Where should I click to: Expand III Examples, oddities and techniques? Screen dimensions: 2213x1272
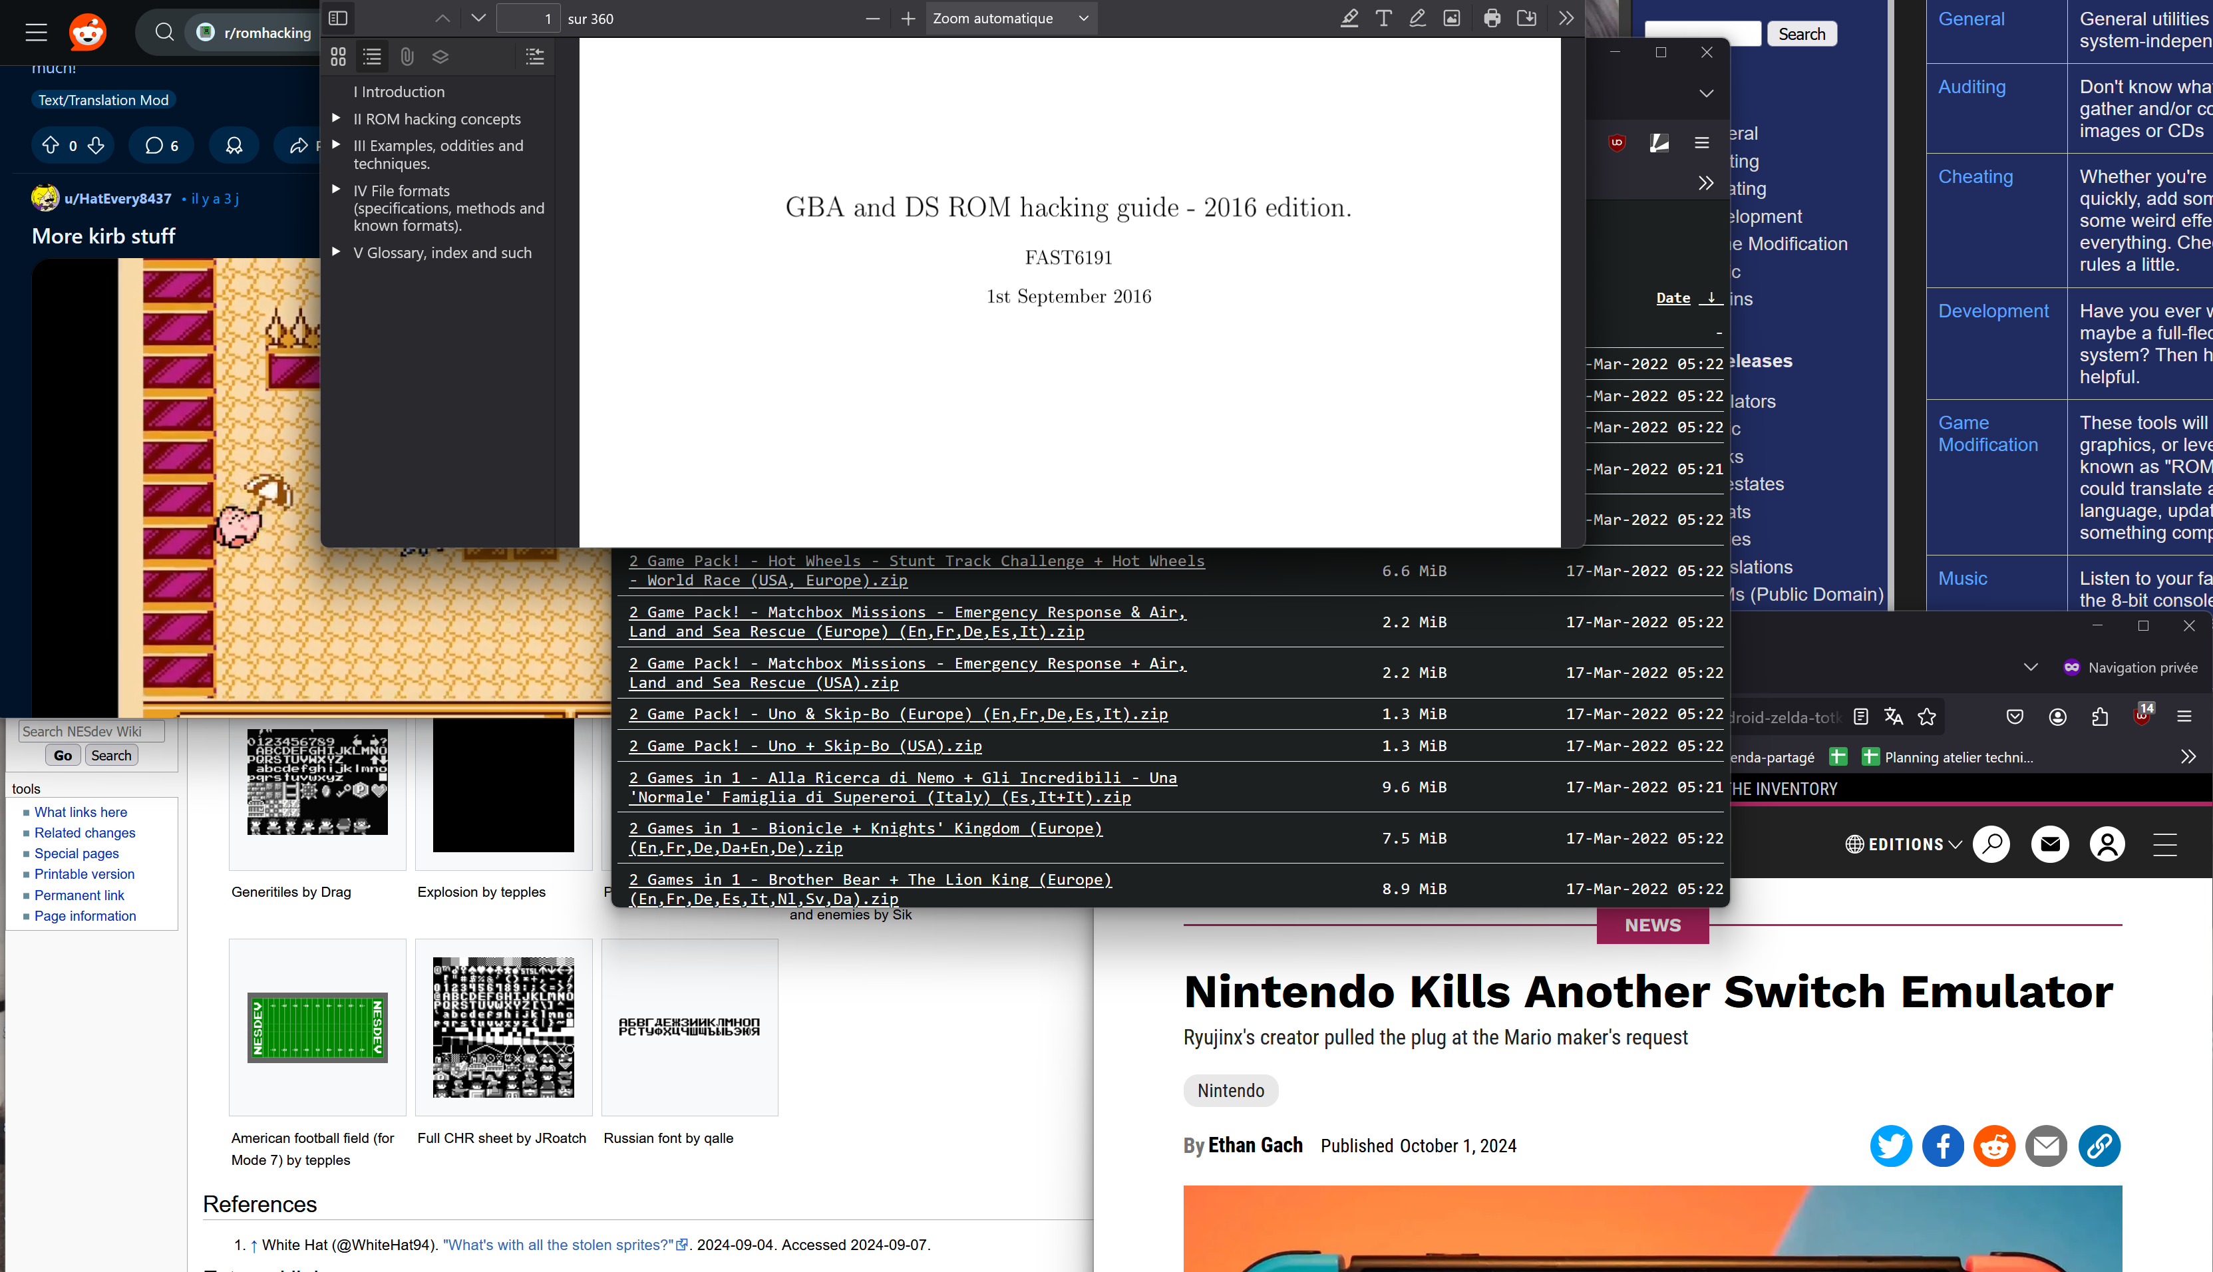click(335, 145)
